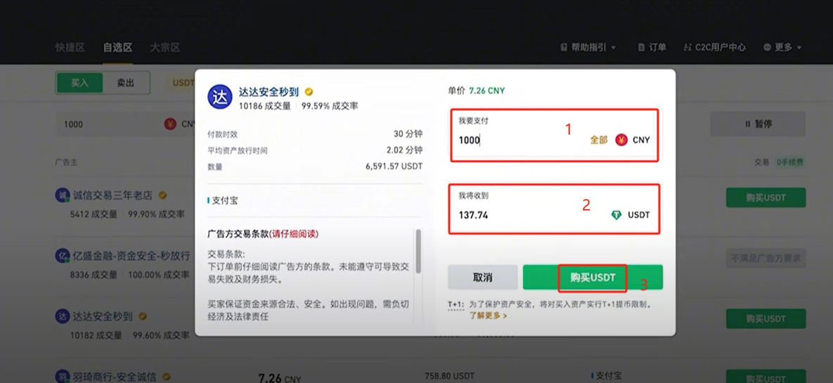Click the 达达安全秒到 round avatar icon
833x383 pixels.
220,97
